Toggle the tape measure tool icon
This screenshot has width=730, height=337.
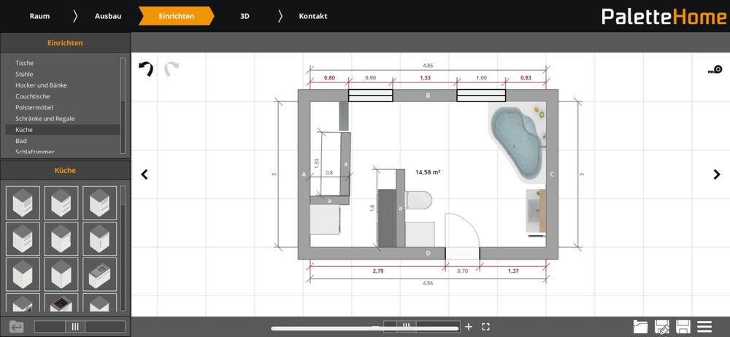tap(714, 71)
